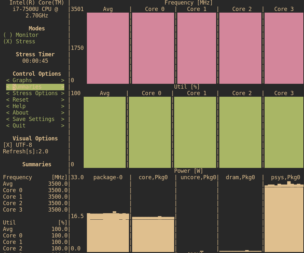Click the Control Options heading

(x=37, y=74)
